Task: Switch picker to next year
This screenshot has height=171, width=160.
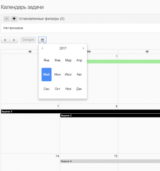Action: tap(83, 48)
